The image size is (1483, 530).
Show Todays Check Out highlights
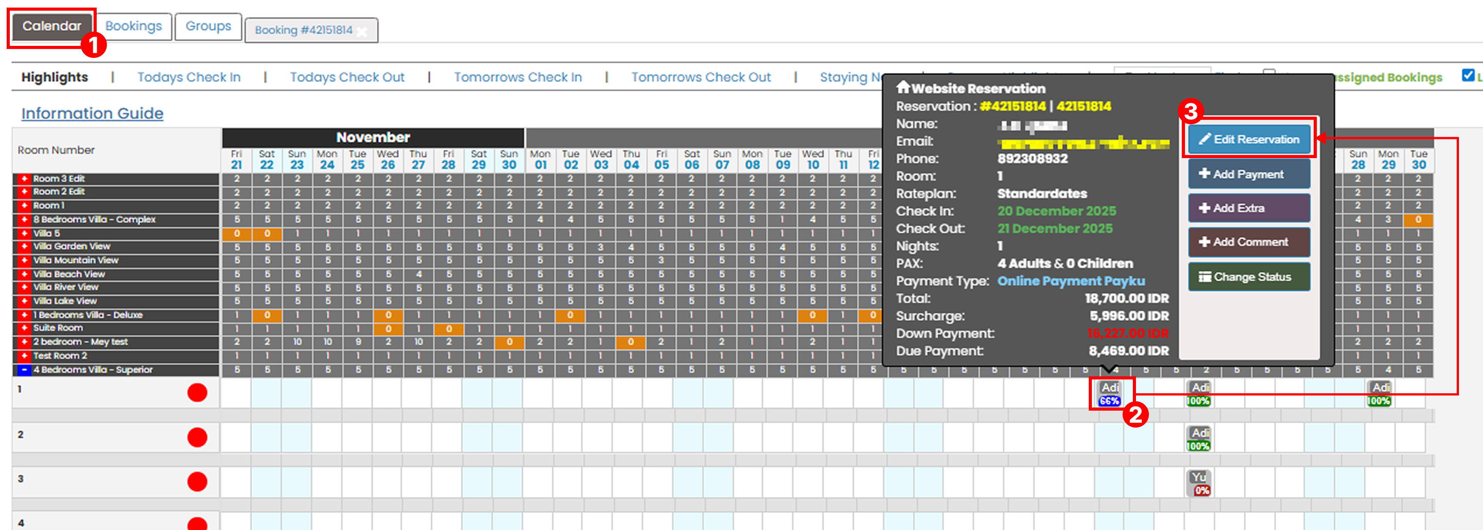coord(347,77)
